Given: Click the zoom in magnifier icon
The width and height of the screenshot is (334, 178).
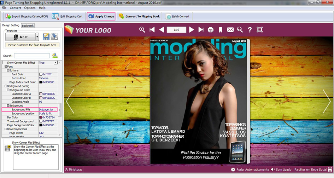Looking at the screenshot, I should coord(142,30).
